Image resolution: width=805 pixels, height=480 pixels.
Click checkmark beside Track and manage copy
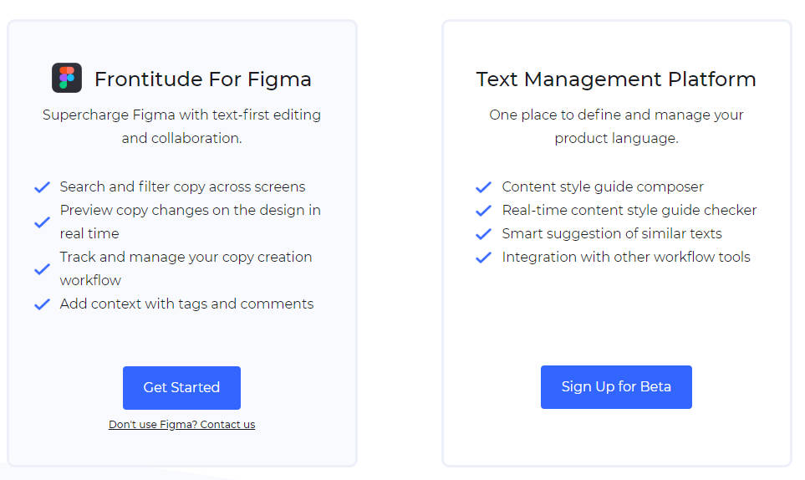(42, 269)
